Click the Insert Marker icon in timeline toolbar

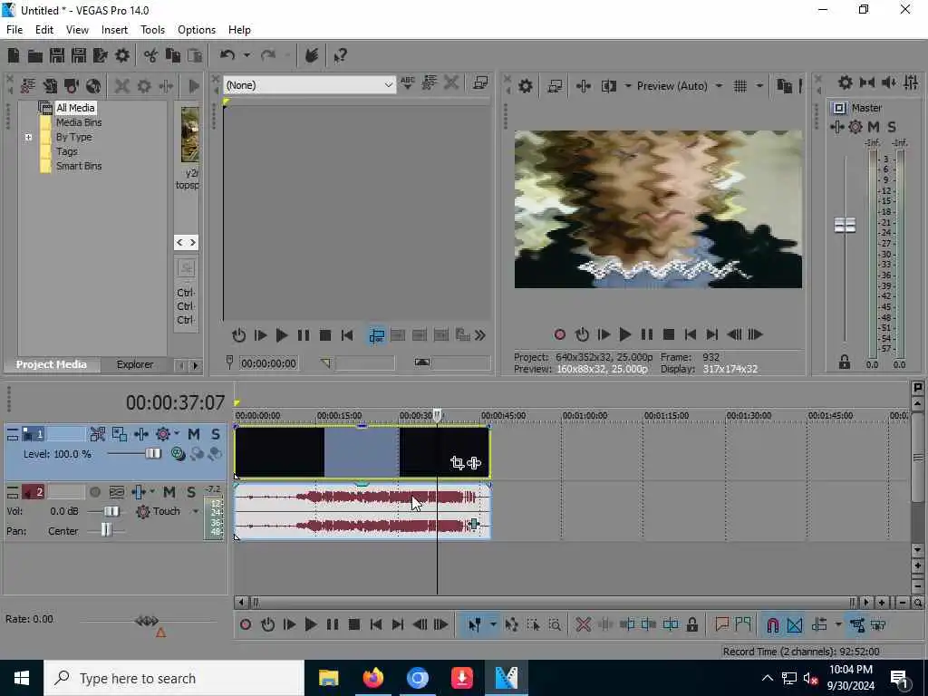[721, 624]
